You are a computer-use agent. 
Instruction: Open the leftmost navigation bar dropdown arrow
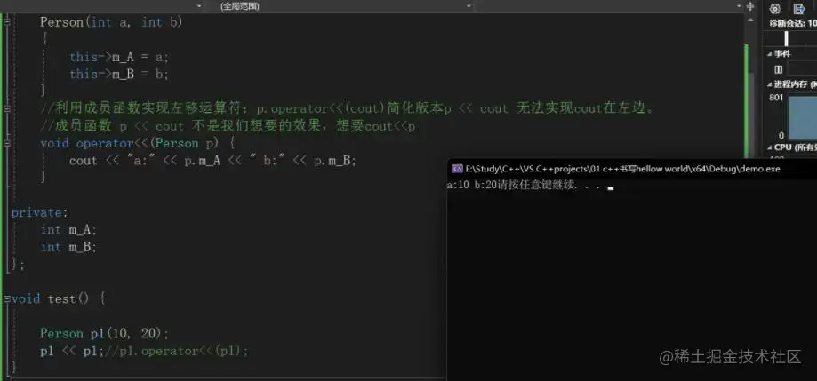tap(199, 6)
